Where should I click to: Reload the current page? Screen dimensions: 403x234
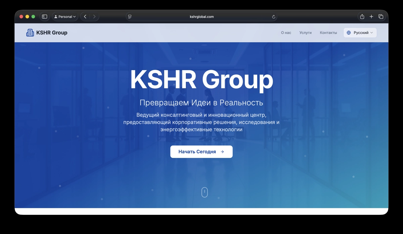(x=273, y=17)
